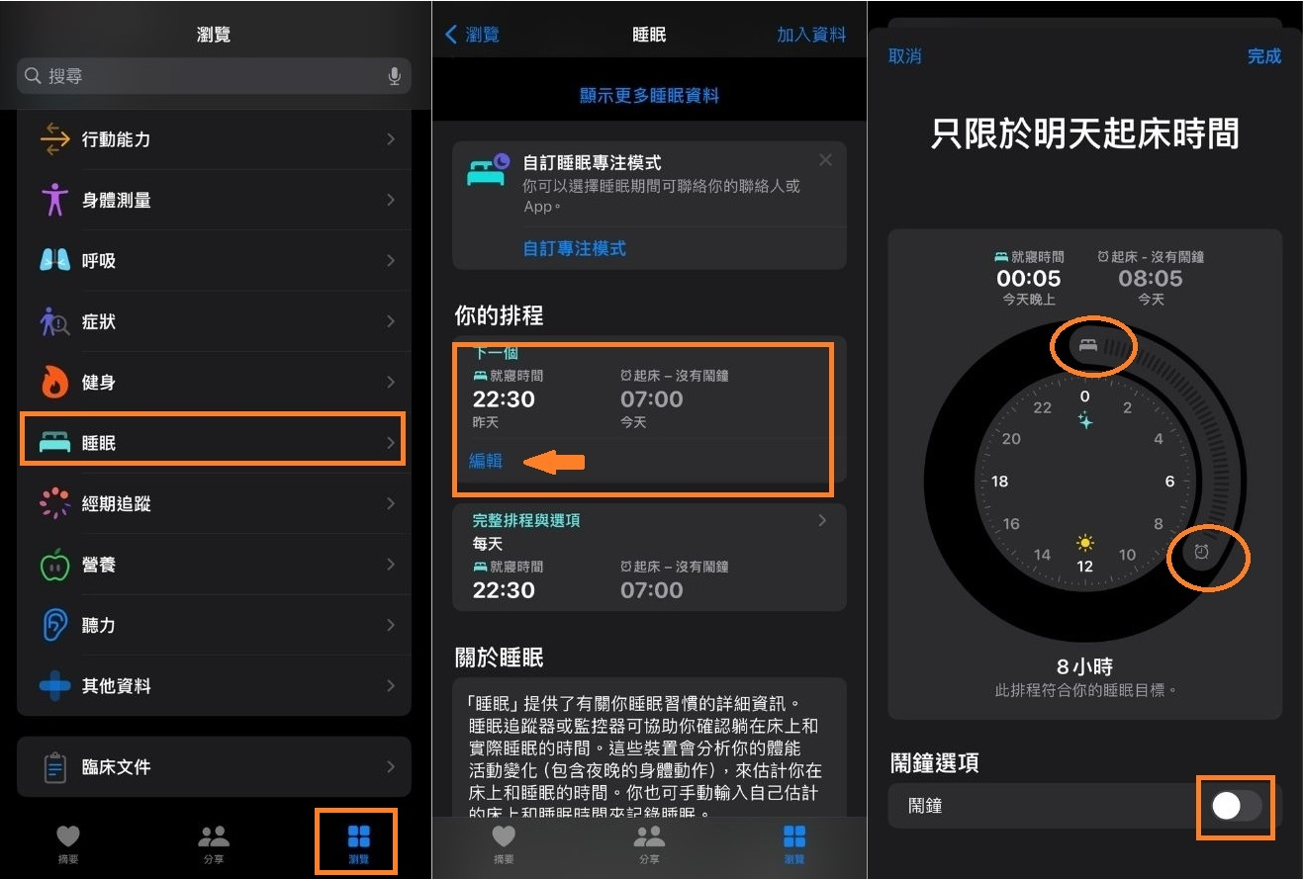Tap the 身體測量 figure icon
1303x879 pixels.
point(54,200)
